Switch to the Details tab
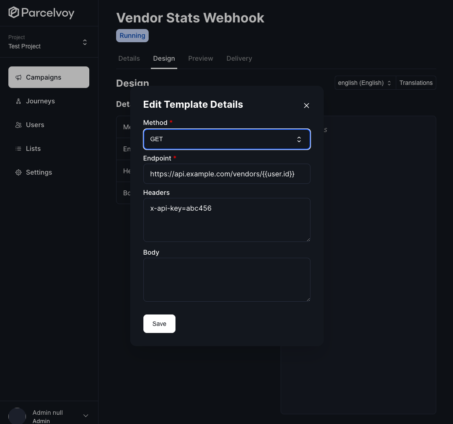The width and height of the screenshot is (453, 424). click(129, 58)
